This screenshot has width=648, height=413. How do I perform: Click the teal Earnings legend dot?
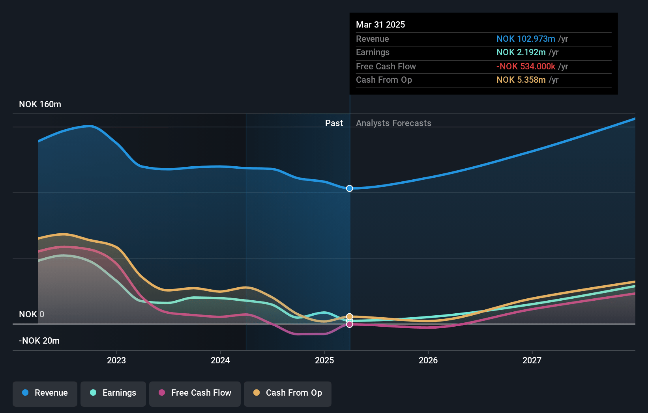tap(93, 393)
